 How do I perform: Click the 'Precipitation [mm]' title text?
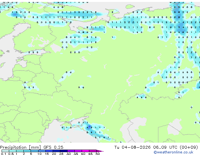click(x=21, y=147)
